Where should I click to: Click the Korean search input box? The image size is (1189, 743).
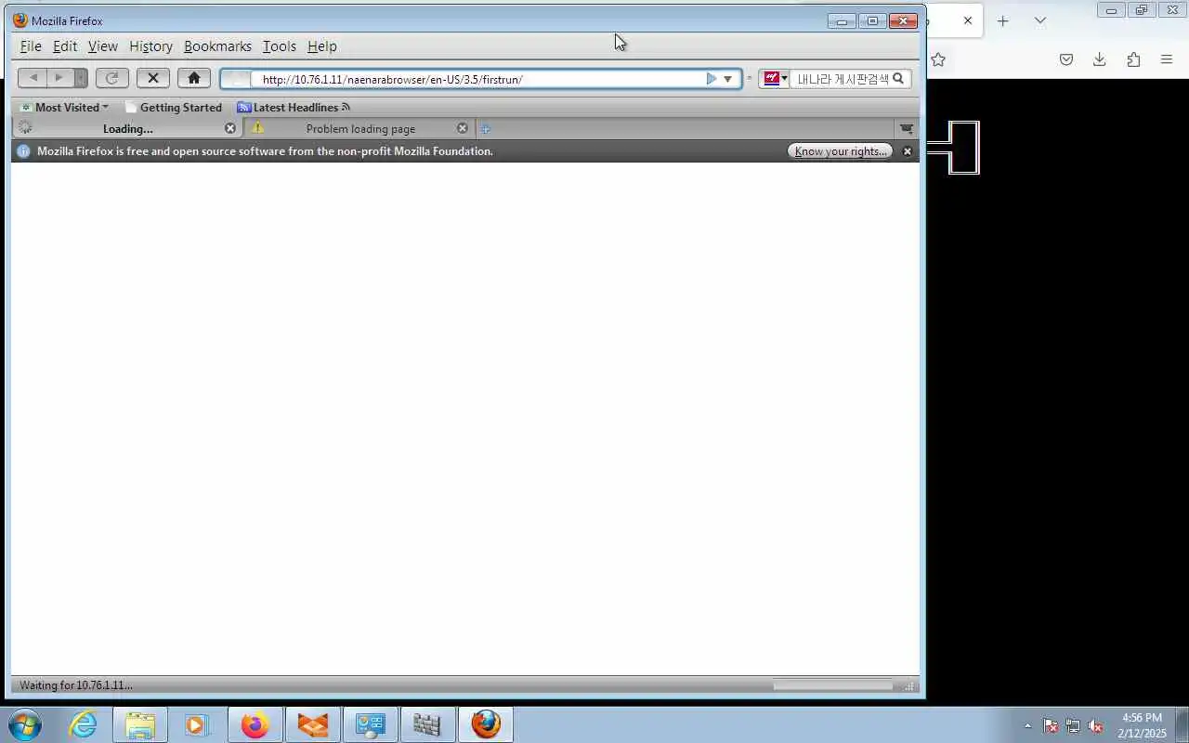coord(842,79)
